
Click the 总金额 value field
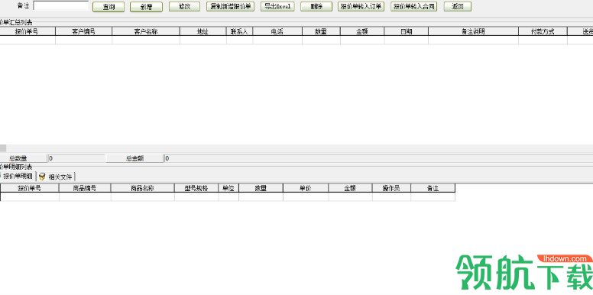tap(378, 158)
